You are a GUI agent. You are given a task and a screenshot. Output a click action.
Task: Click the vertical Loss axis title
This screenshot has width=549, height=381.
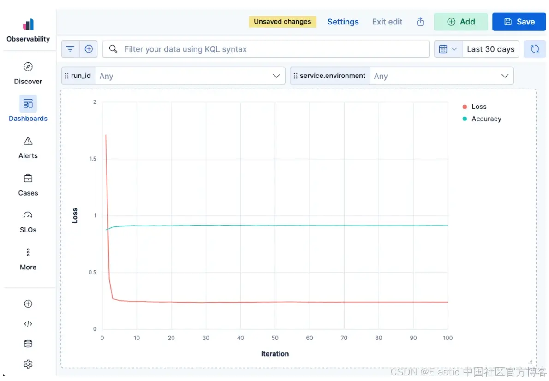tap(75, 216)
